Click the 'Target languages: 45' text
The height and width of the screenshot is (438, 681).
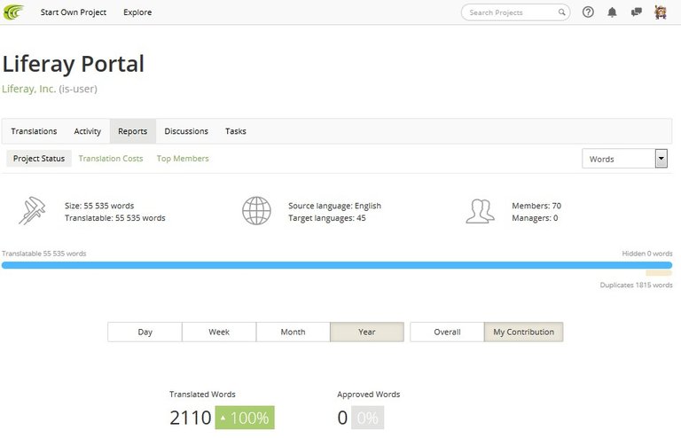click(327, 218)
